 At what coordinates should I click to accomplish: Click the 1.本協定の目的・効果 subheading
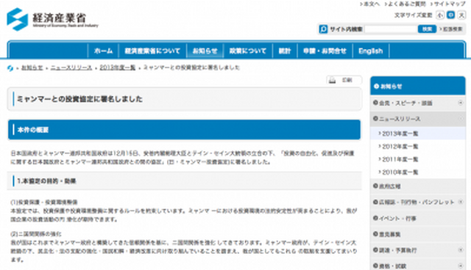click(x=46, y=181)
